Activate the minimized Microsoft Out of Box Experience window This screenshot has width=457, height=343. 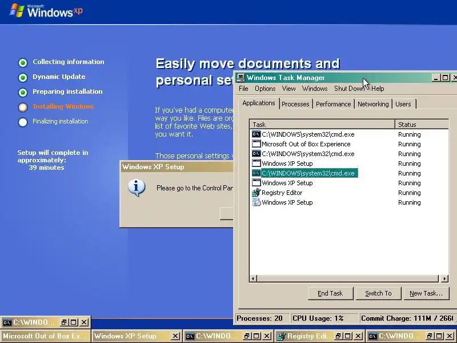[x=45, y=336]
